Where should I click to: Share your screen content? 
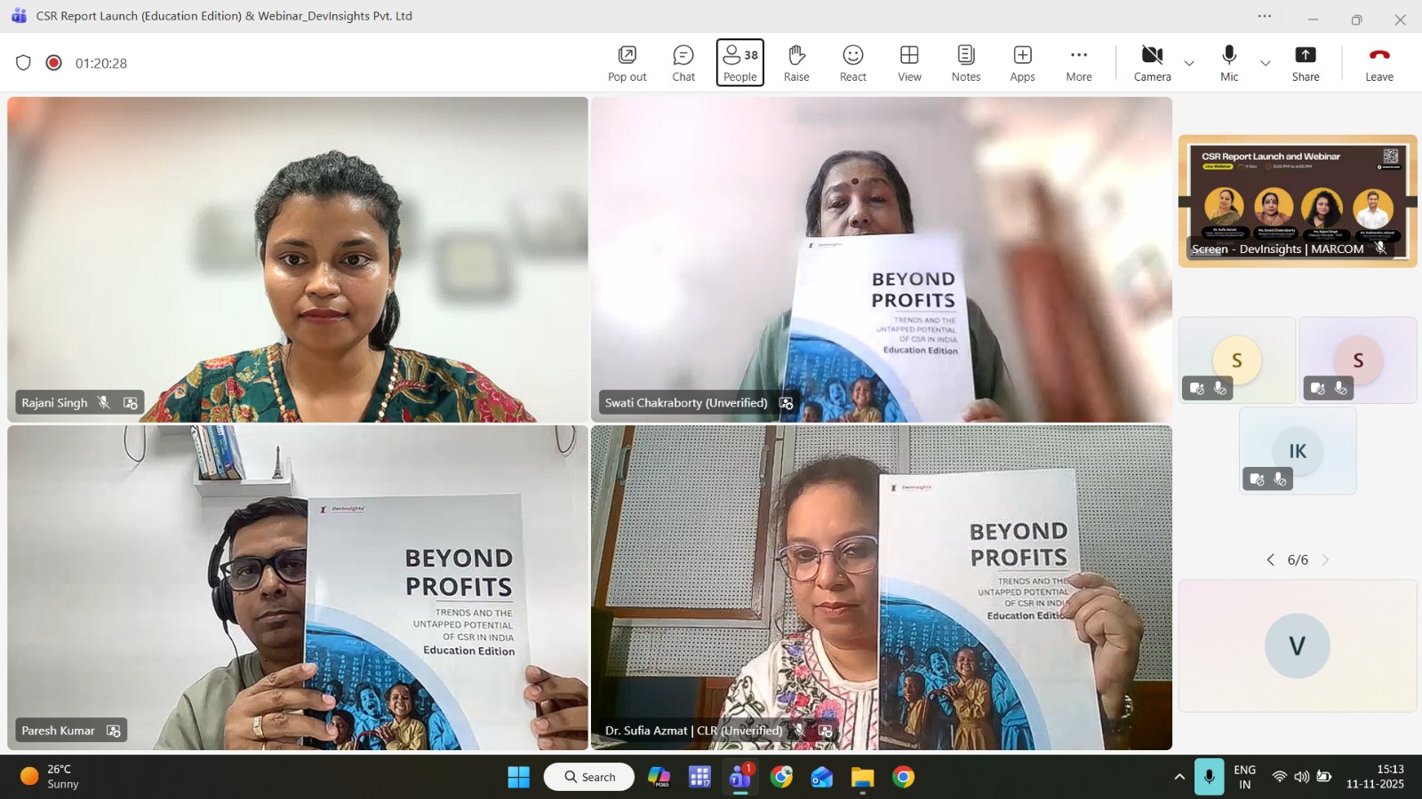coord(1306,63)
